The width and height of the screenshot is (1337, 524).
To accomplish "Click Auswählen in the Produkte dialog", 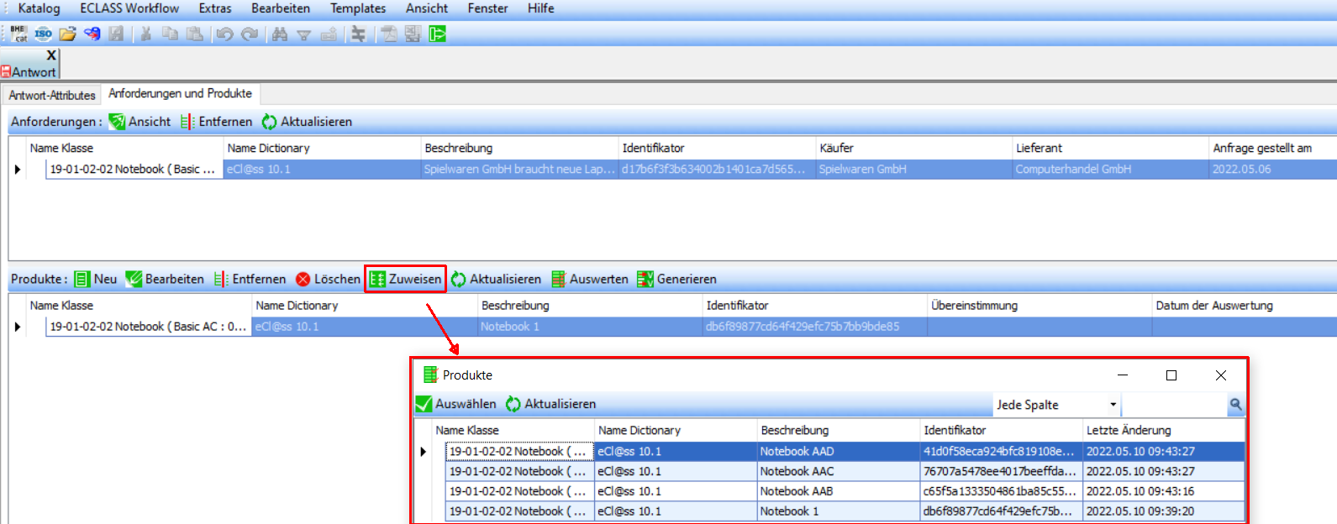I will pos(456,404).
